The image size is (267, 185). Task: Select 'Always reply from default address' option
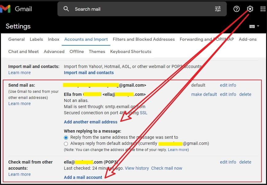click(66, 144)
